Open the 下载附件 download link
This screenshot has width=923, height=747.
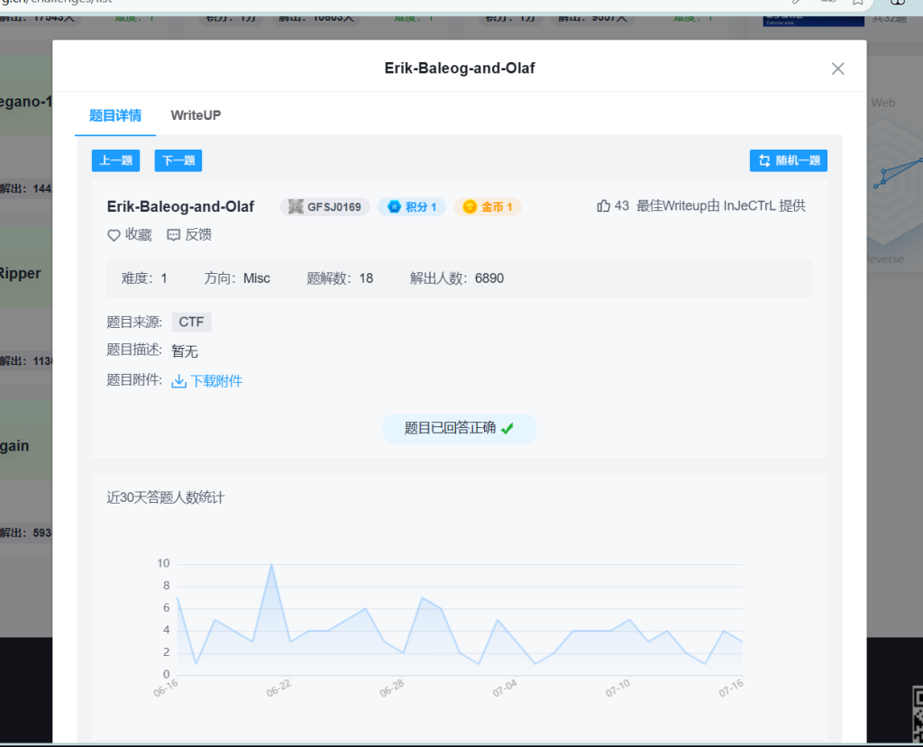(x=215, y=381)
